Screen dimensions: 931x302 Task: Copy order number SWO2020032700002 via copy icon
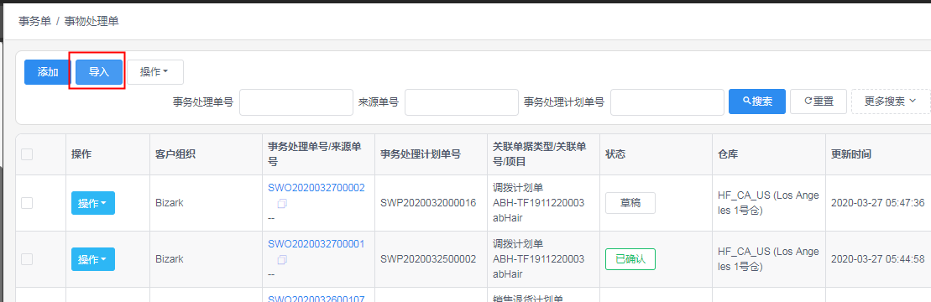click(282, 204)
